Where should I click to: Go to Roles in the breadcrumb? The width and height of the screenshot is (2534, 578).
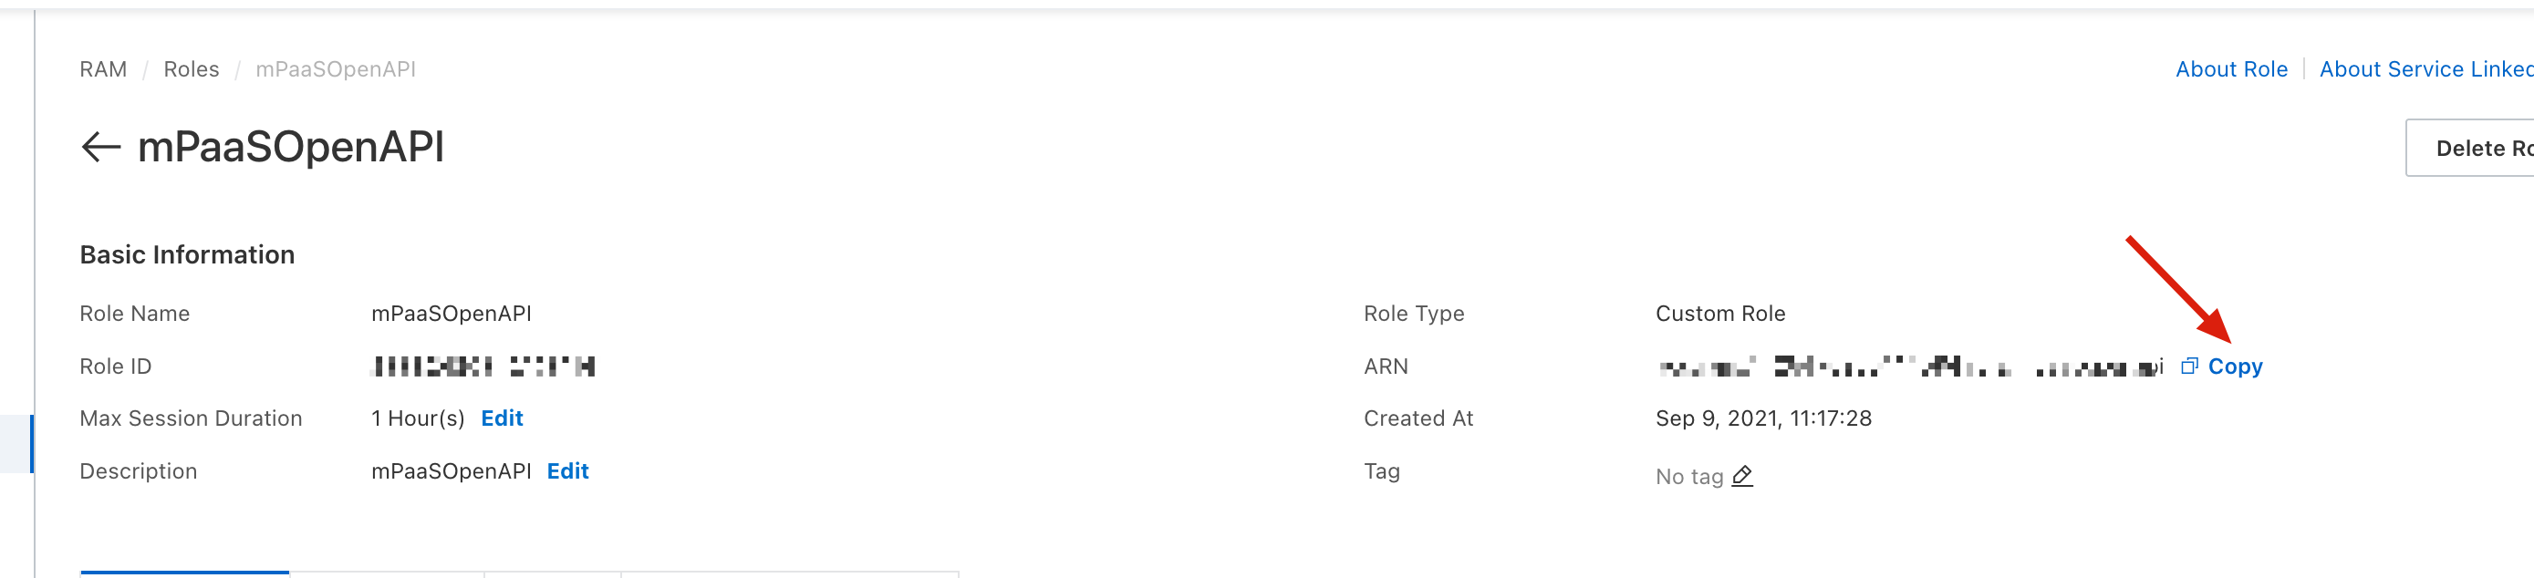(x=191, y=70)
